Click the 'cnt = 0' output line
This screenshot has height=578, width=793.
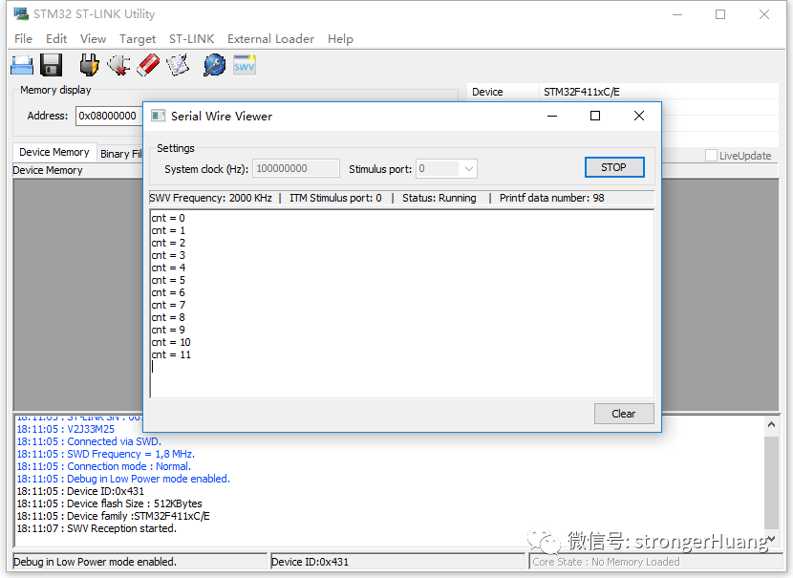168,218
